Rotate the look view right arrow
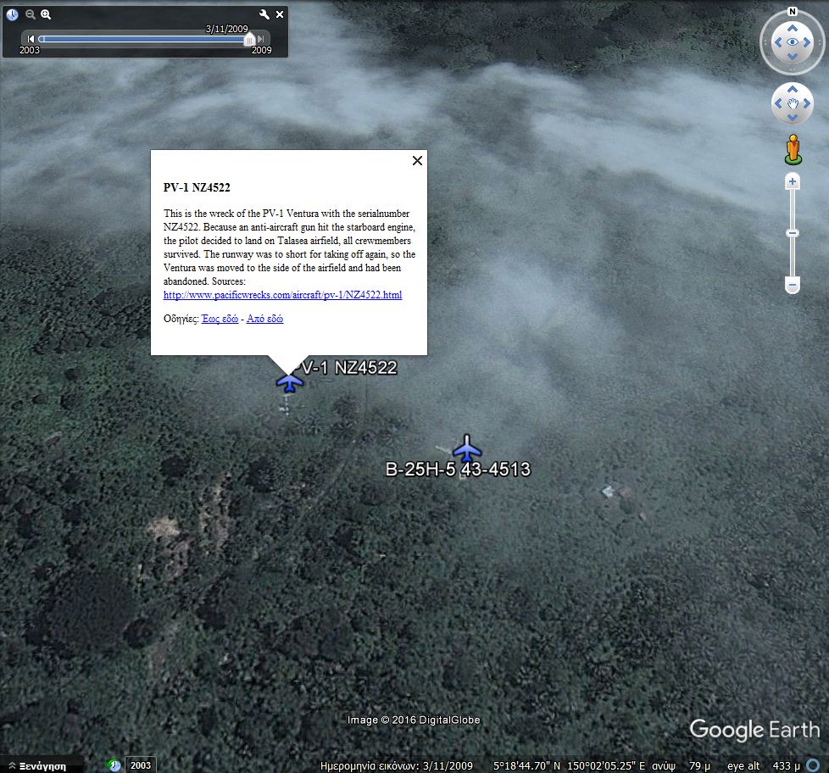This screenshot has width=829, height=773. [x=807, y=42]
